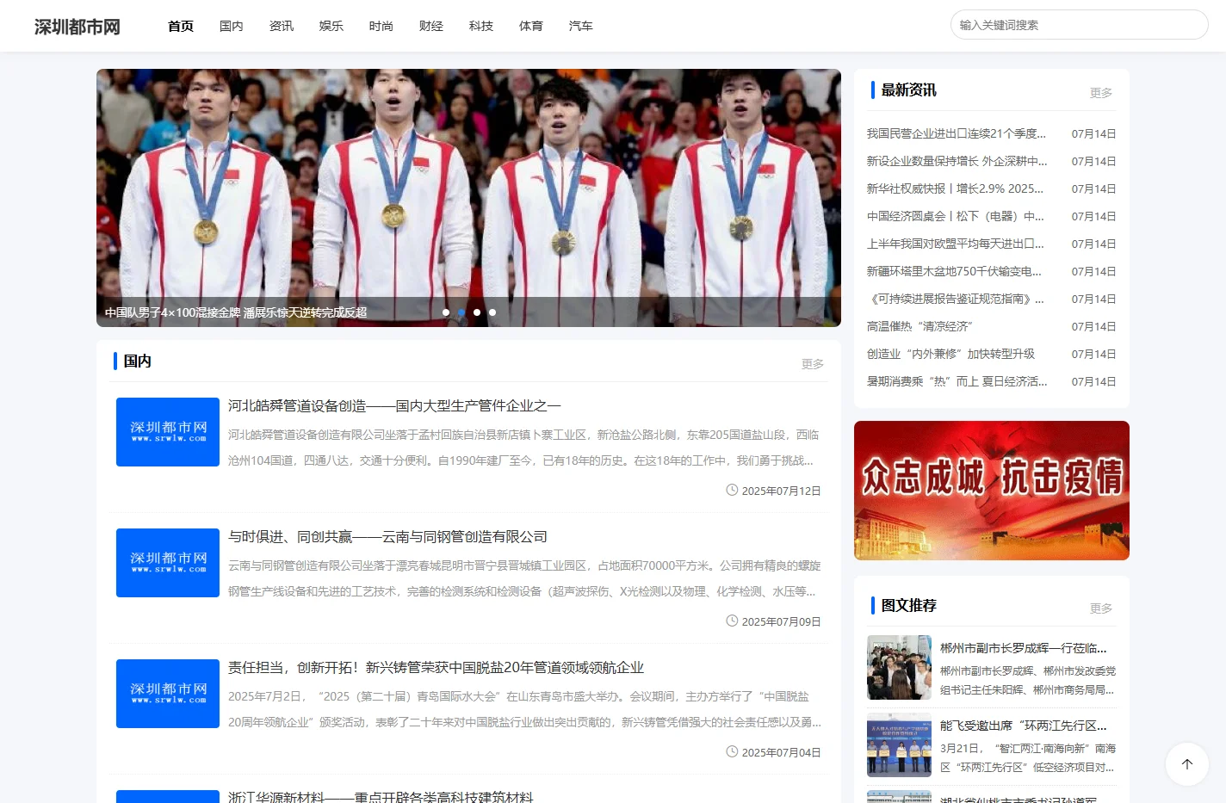Go to the 资讯 navigation item

[x=282, y=26]
